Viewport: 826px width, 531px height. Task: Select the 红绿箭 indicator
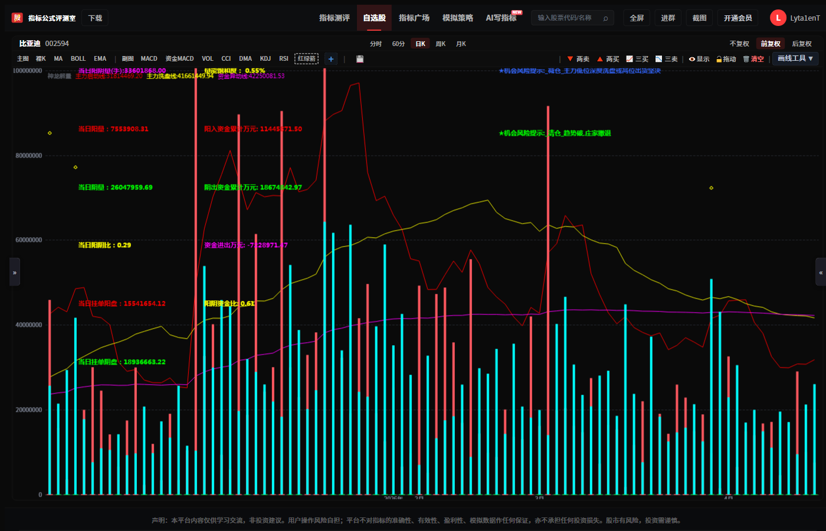click(x=306, y=59)
